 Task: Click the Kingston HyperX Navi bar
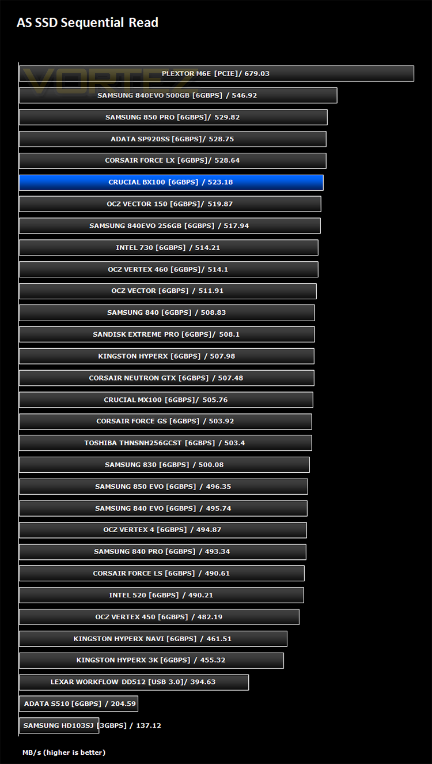(x=153, y=638)
